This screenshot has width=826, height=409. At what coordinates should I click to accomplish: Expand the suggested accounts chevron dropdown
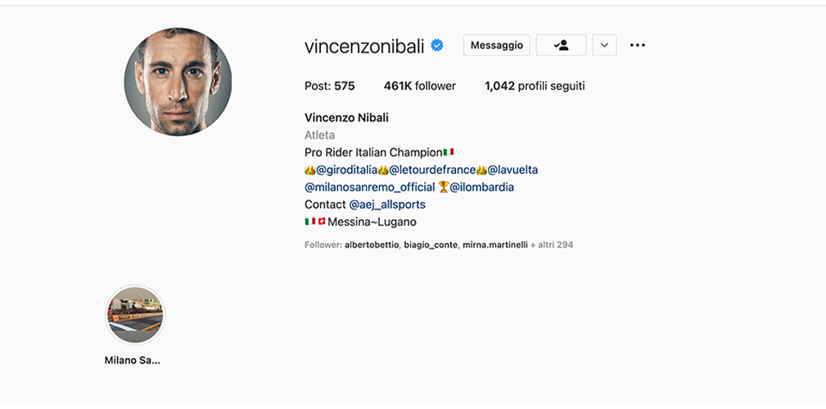click(604, 45)
